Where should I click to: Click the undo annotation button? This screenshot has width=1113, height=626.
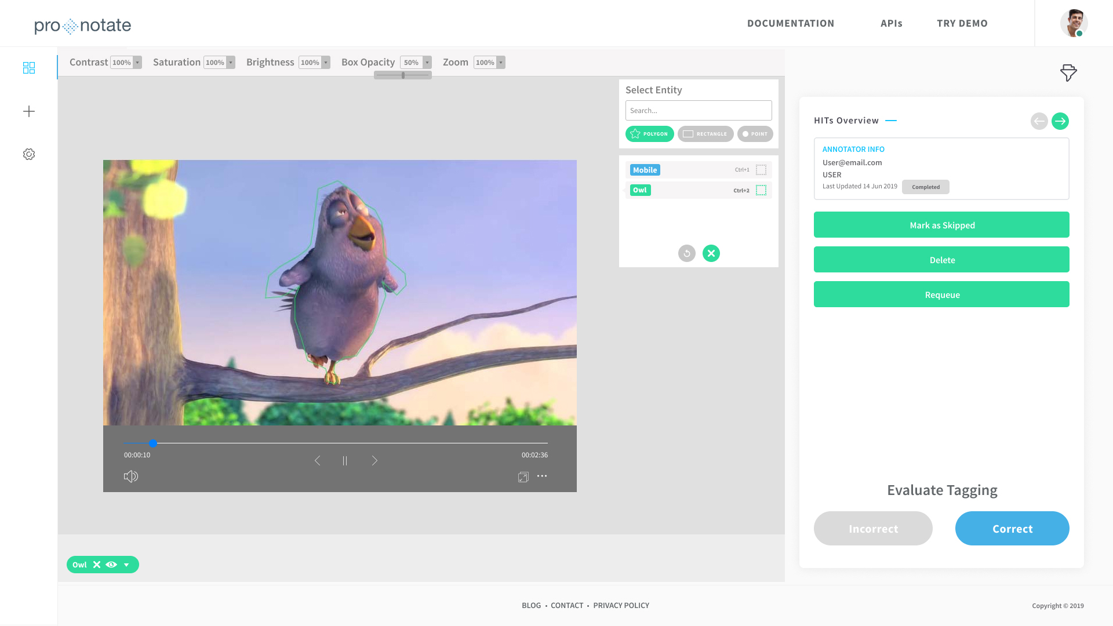[x=686, y=253]
